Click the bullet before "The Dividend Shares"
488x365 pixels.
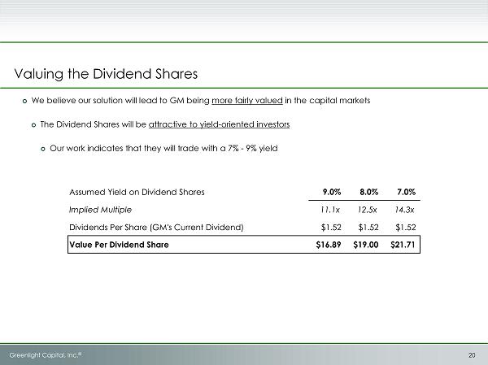(x=33, y=125)
